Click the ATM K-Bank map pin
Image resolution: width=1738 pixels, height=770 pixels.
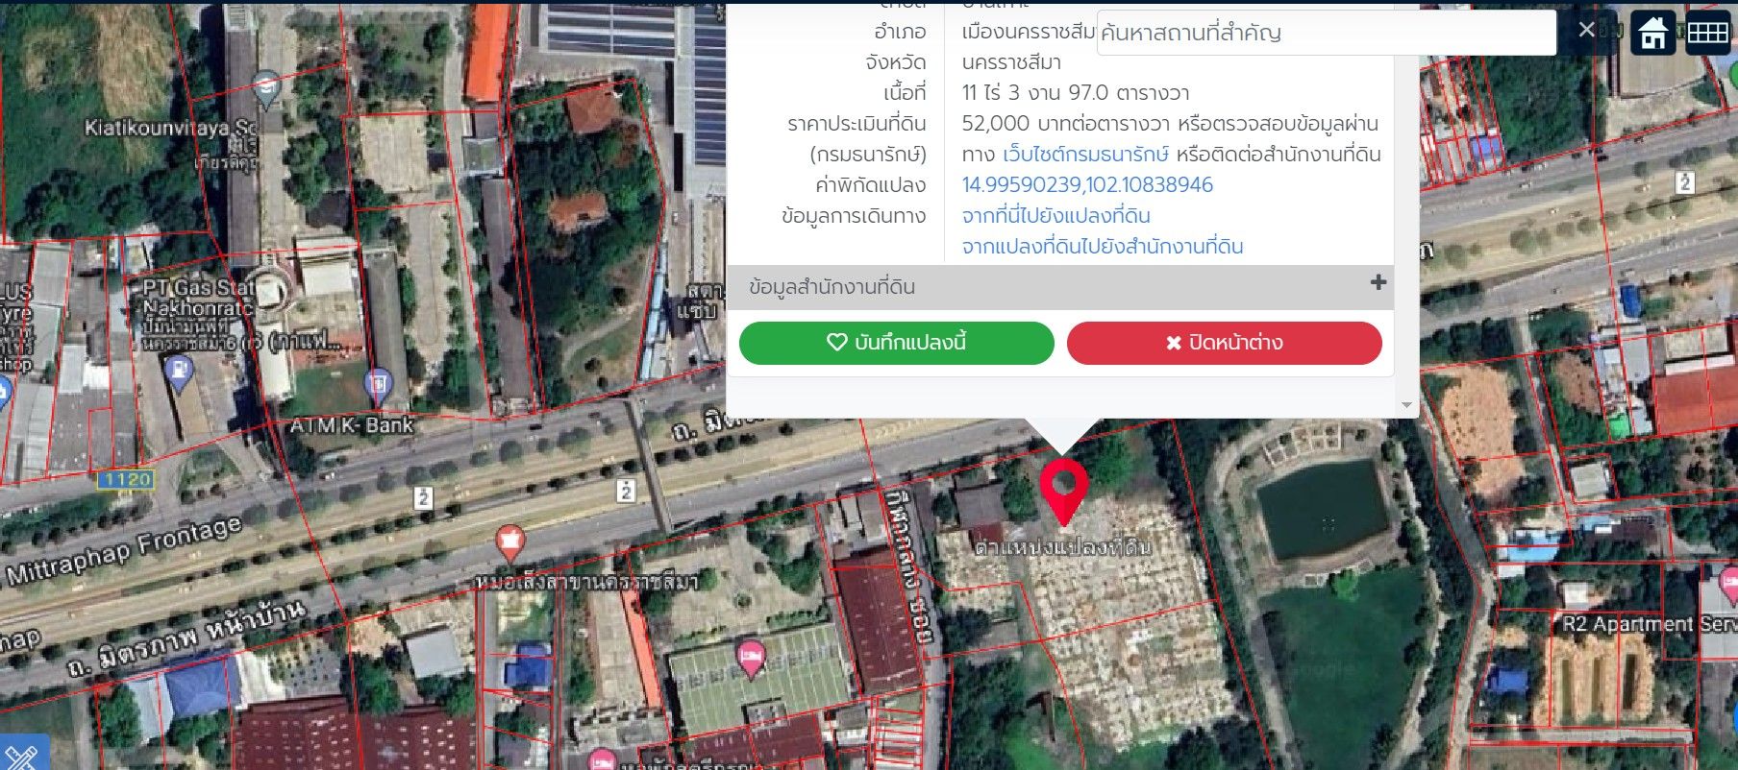pos(379,386)
